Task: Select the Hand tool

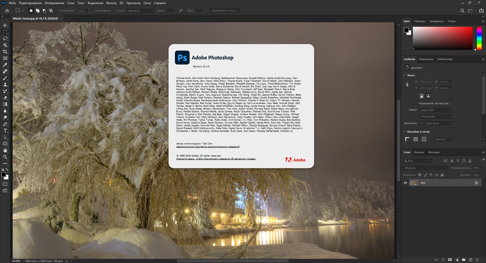Action: [x=5, y=150]
